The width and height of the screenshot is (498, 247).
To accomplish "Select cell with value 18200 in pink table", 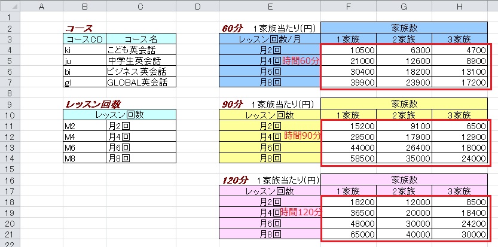I will click(x=349, y=202).
